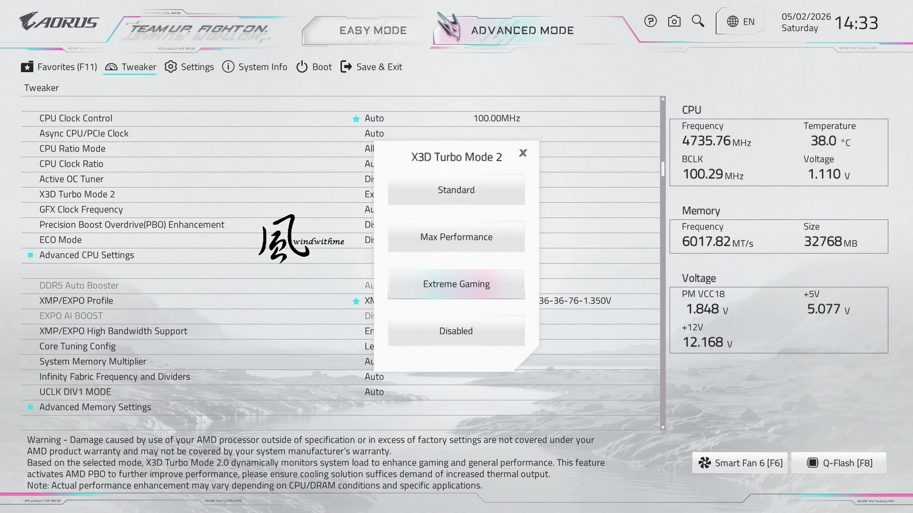The height and width of the screenshot is (513, 913).
Task: Click the System Info icon
Action: [x=228, y=67]
